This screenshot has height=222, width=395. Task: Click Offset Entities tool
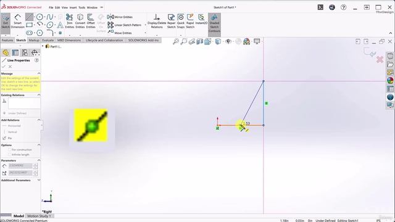(91, 21)
